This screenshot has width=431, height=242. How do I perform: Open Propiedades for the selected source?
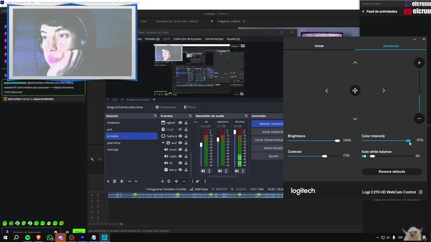click(x=166, y=107)
